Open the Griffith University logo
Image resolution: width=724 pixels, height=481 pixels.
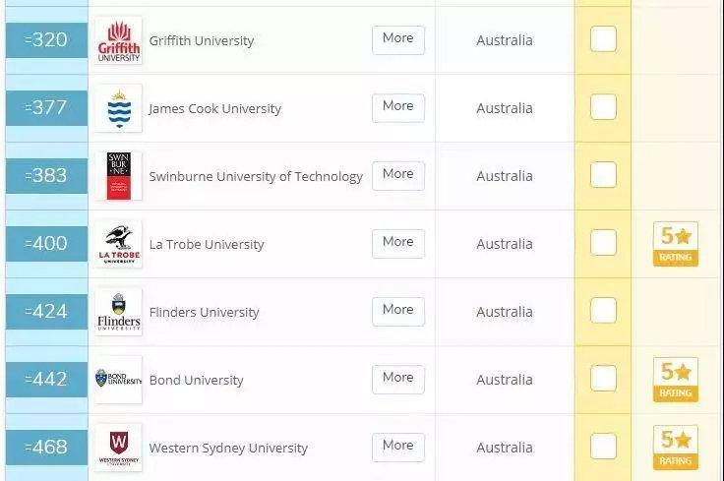(x=118, y=40)
